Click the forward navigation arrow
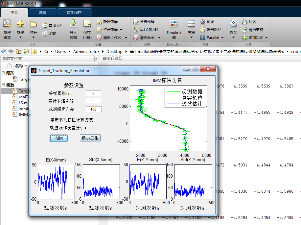Viewport: 301px width, 225px height. tap(11, 51)
